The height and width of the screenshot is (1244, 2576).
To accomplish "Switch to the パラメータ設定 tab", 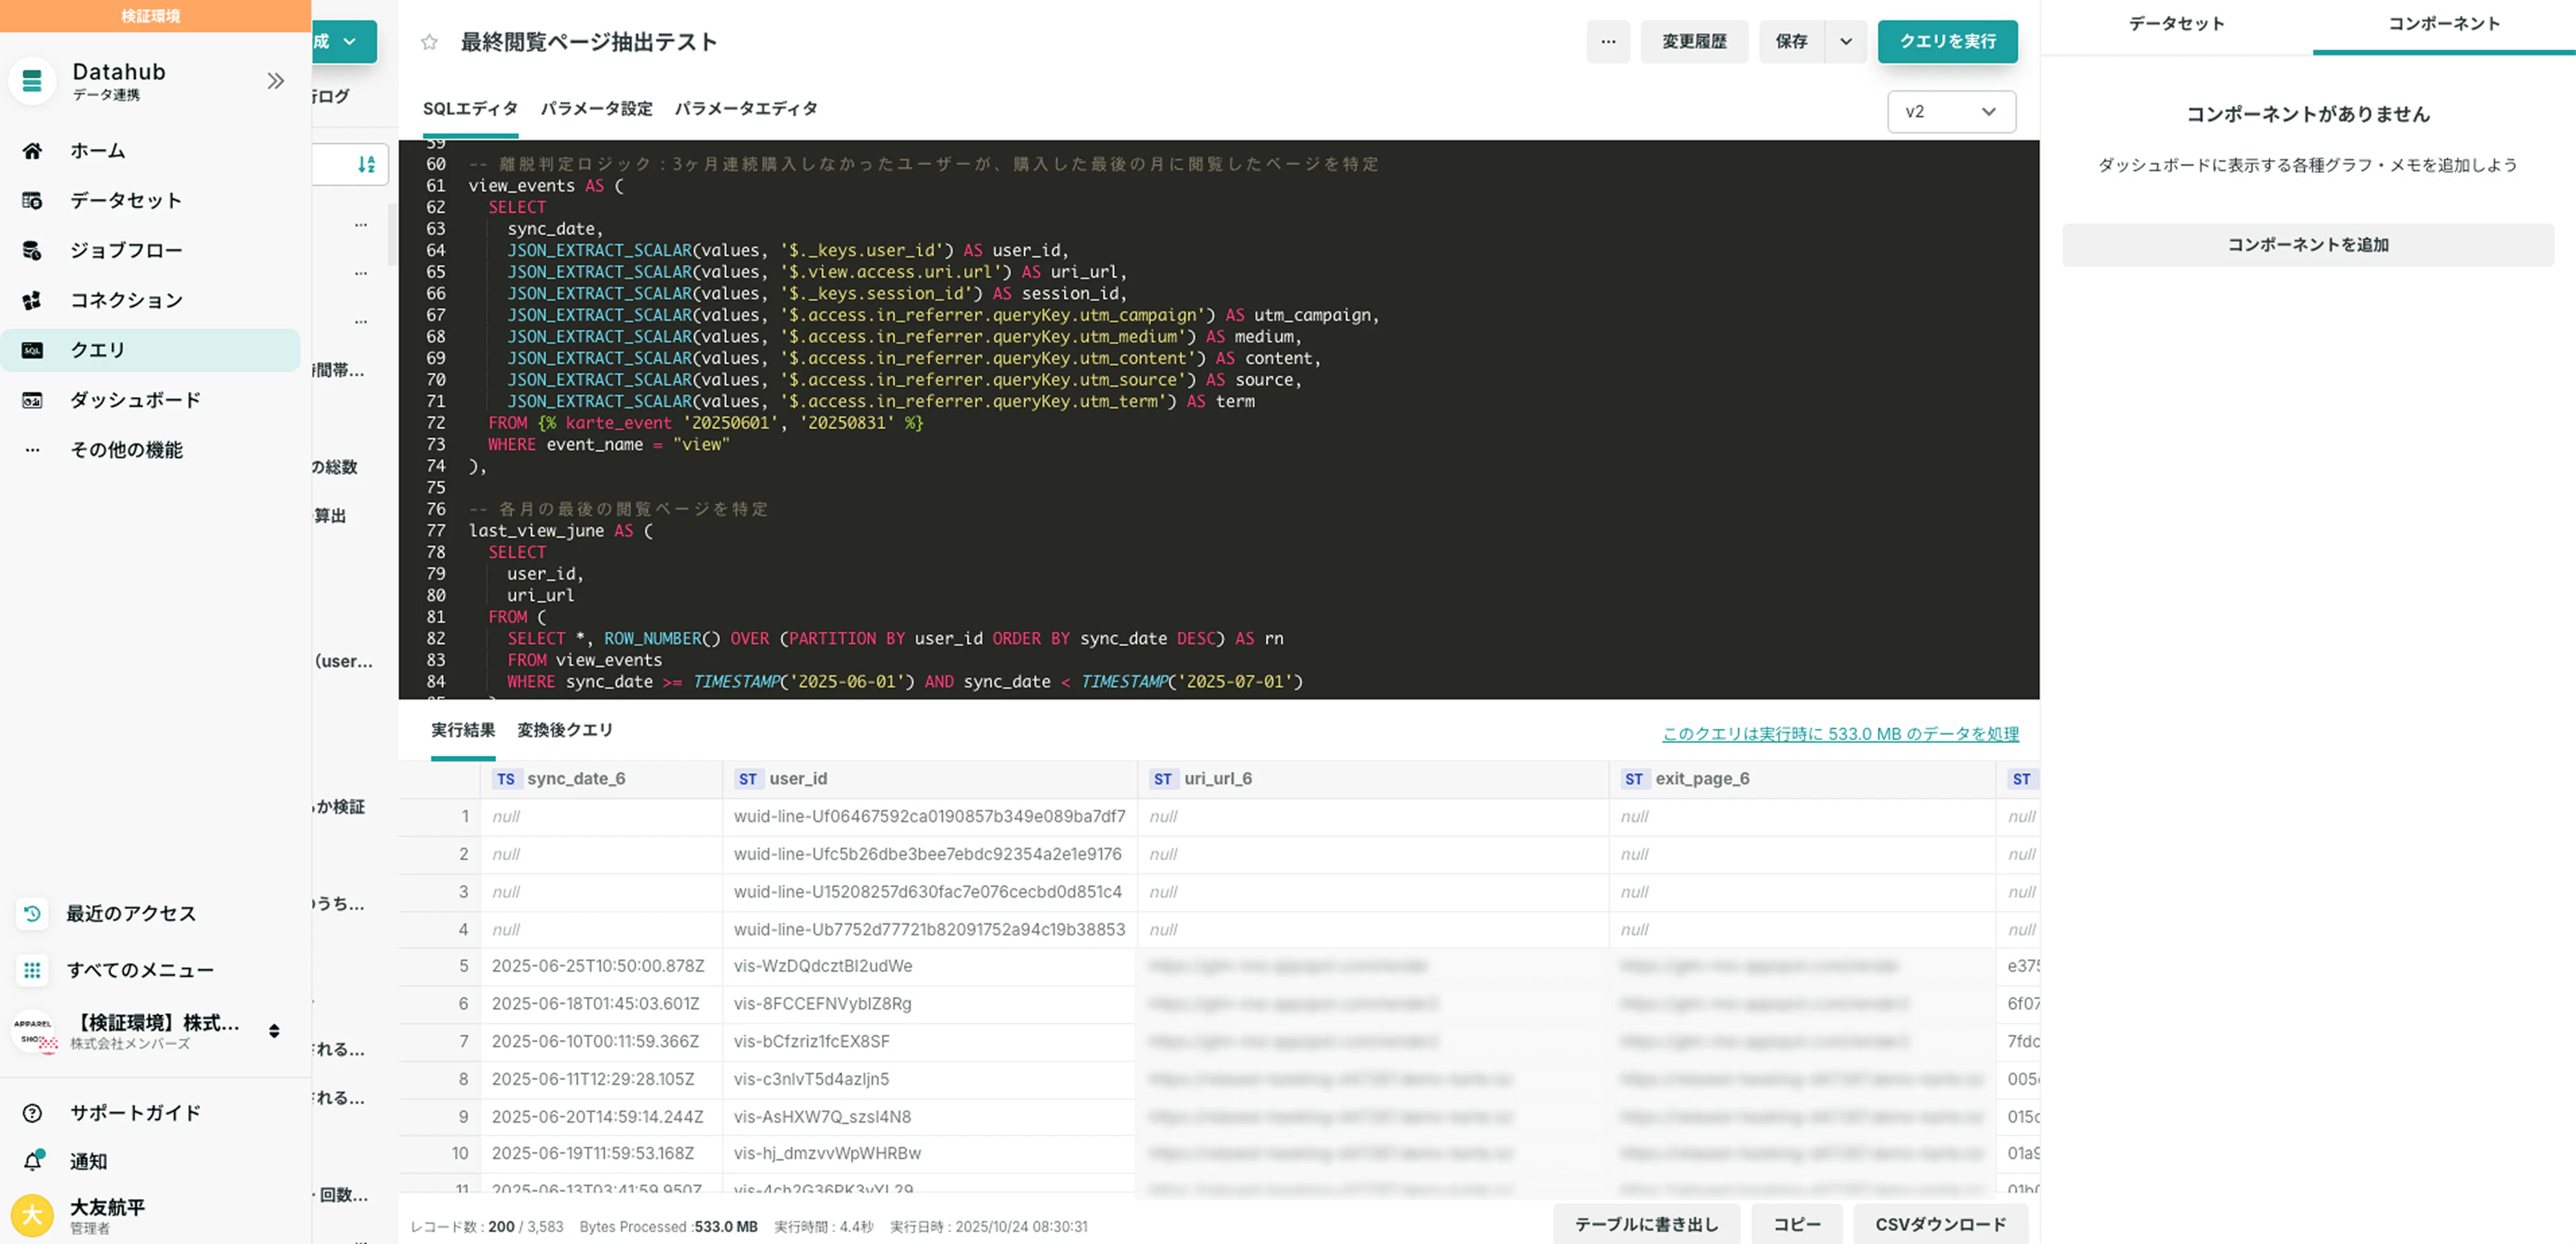I will [596, 109].
